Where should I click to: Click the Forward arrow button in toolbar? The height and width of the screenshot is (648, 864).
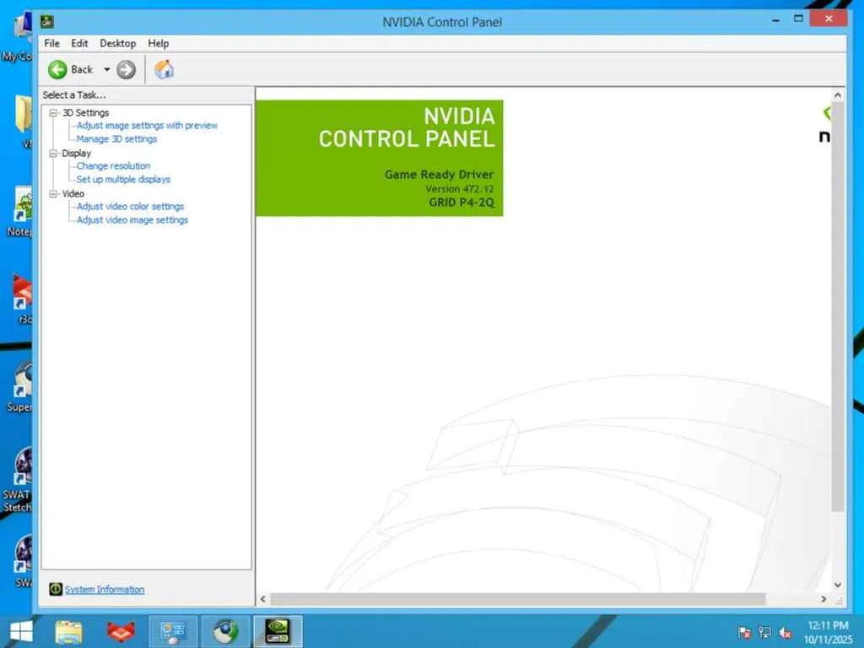click(127, 70)
